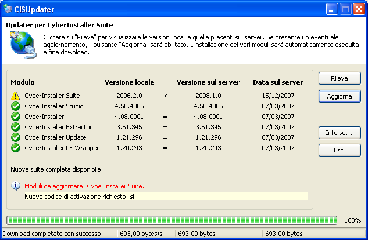The width and height of the screenshot is (368, 240).
Task: Click green check icon beside CyberInstaller Extractor
Action: click(16, 127)
